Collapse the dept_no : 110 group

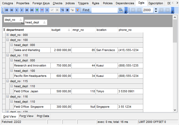7,55
